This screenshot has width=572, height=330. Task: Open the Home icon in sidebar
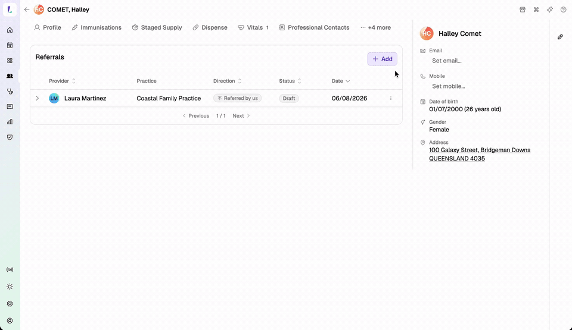[10, 30]
